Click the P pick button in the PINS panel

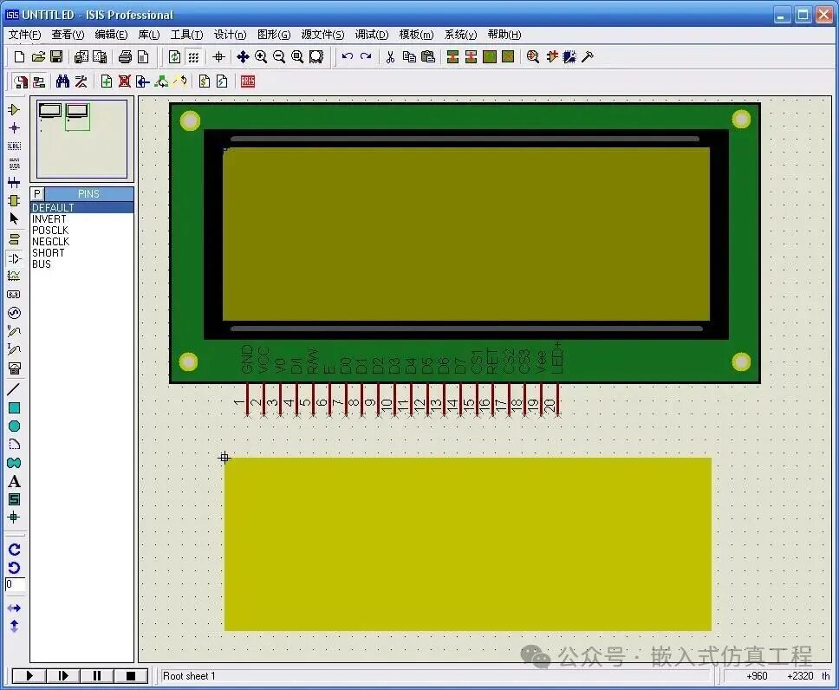(x=37, y=194)
